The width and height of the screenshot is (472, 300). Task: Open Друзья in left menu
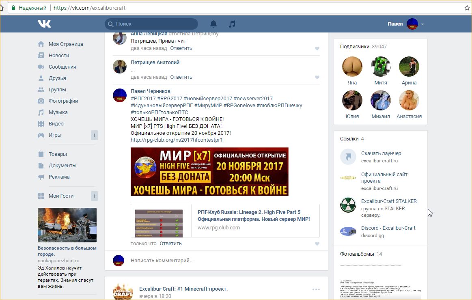point(57,78)
